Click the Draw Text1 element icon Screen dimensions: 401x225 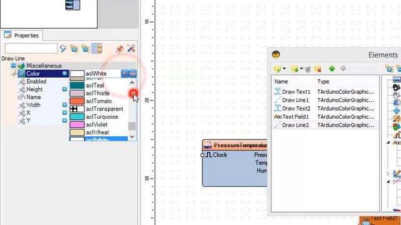tap(278, 92)
